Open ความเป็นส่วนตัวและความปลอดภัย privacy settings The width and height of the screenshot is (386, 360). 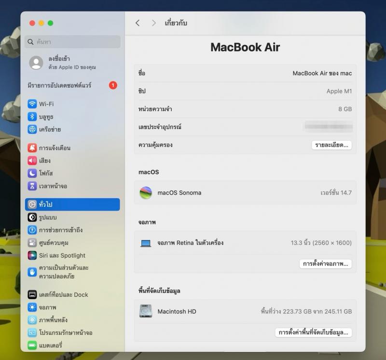coord(72,272)
